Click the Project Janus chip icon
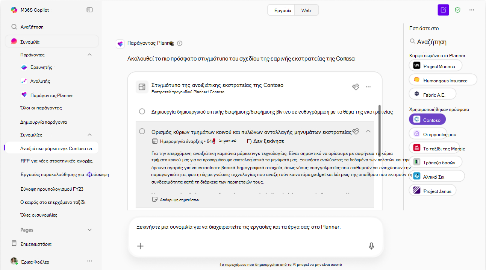The height and width of the screenshot is (270, 486). point(416,191)
